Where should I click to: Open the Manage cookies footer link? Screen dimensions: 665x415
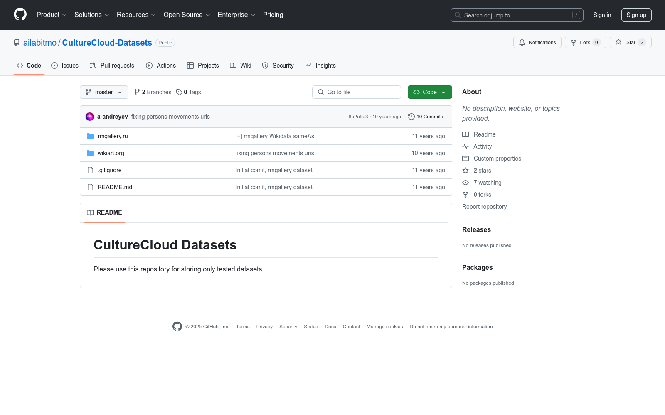point(385,327)
